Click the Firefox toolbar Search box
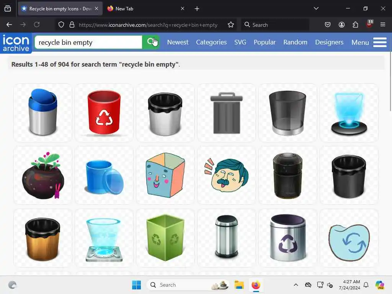392x294 pixels. click(275, 25)
